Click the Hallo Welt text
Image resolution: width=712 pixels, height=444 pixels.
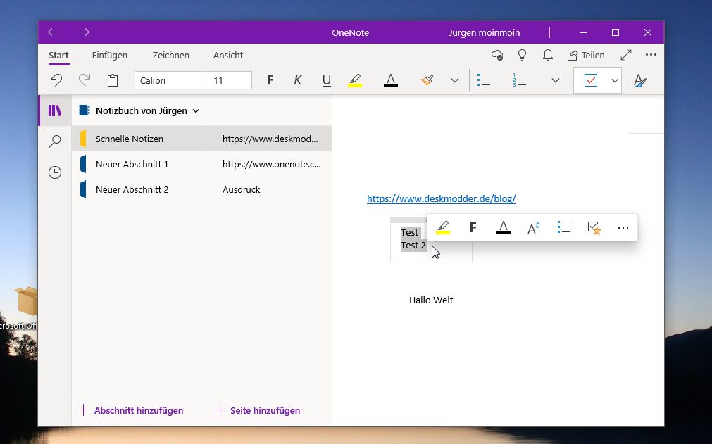(x=431, y=300)
